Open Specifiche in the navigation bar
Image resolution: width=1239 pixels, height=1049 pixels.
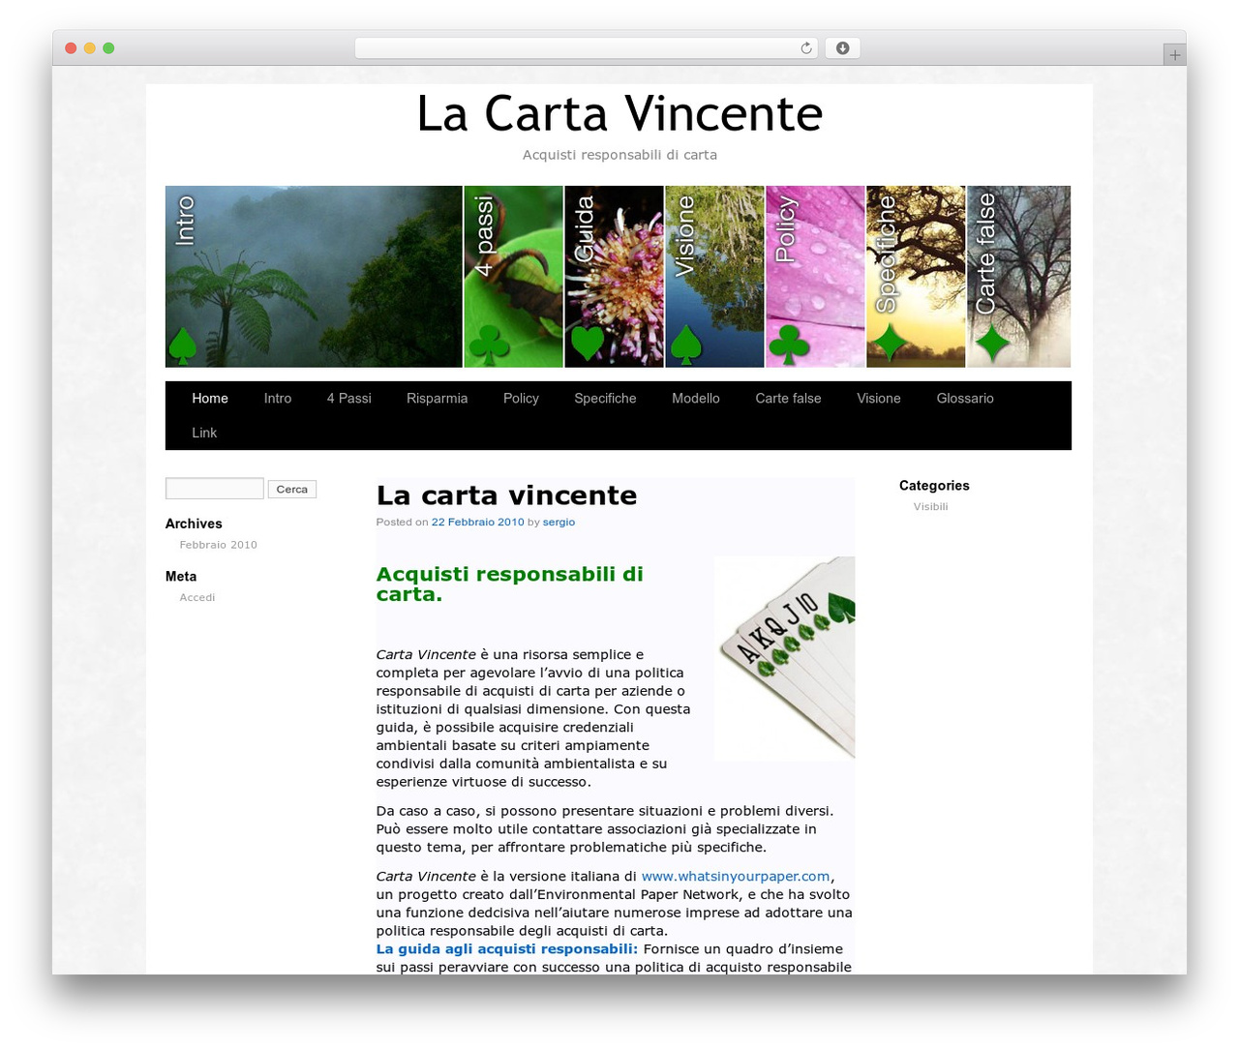[605, 399]
